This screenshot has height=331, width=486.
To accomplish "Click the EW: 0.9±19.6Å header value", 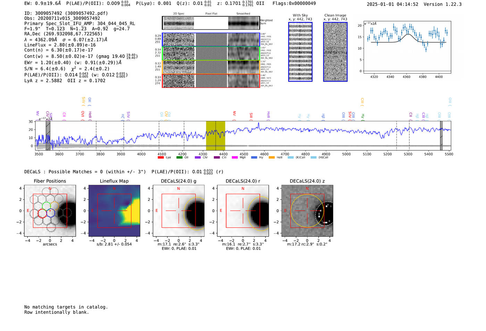I will pos(42,3).
